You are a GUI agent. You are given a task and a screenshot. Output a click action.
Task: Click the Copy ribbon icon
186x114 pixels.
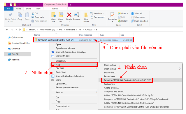point(20,15)
